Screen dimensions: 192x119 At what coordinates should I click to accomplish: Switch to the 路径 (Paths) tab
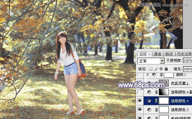click(169, 54)
